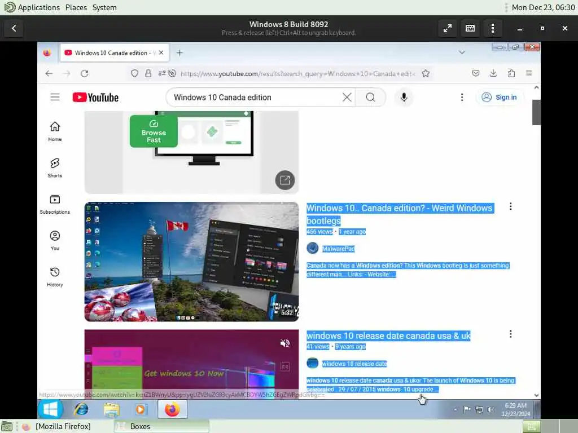Open the MalwarePad channel link
This screenshot has width=578, height=433.
point(339,249)
